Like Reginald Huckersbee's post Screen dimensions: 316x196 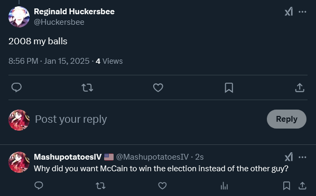[x=158, y=87]
